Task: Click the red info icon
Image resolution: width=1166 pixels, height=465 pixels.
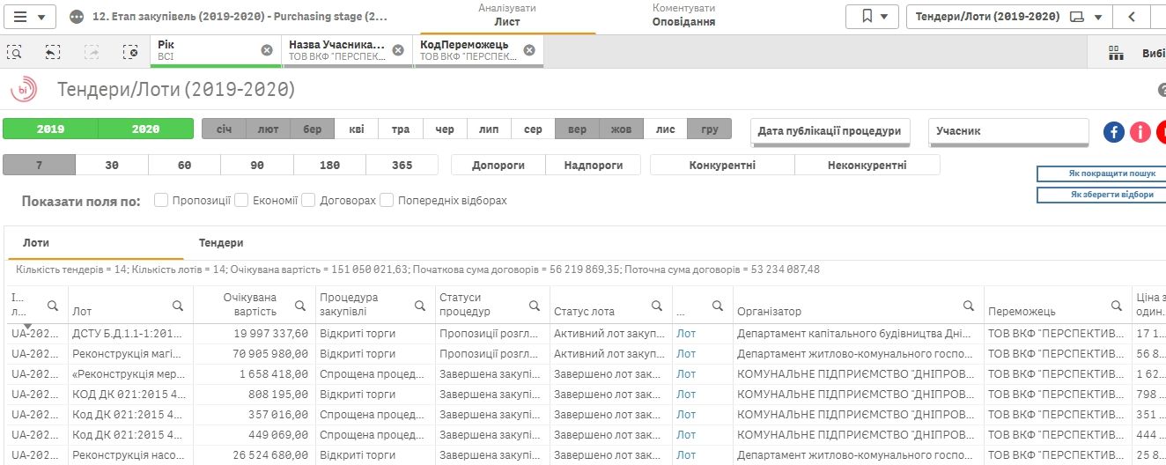Action: tap(1140, 132)
